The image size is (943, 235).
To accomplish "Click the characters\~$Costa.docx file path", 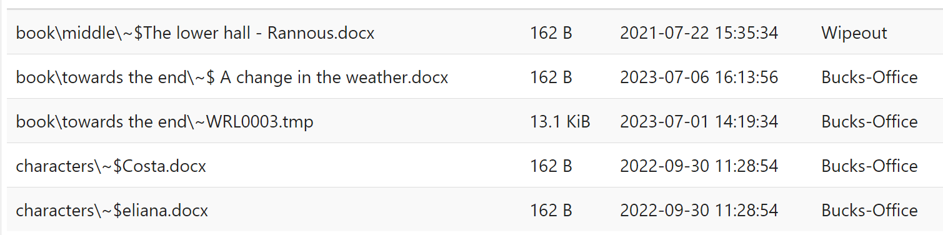I will tap(111, 166).
